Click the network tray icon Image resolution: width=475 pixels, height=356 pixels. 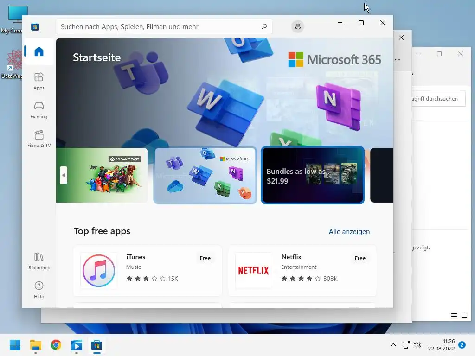point(406,345)
